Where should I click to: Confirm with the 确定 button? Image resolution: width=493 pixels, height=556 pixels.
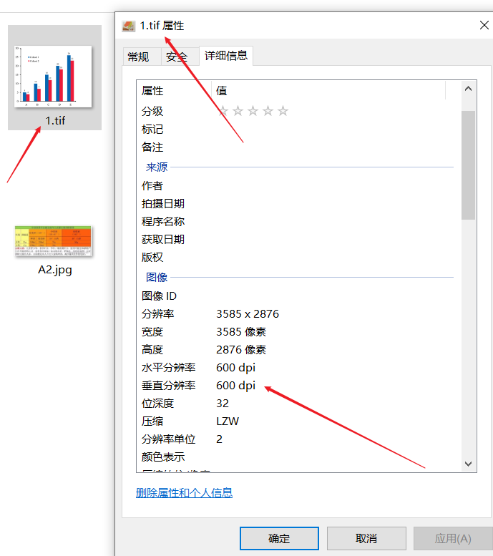pyautogui.click(x=279, y=538)
